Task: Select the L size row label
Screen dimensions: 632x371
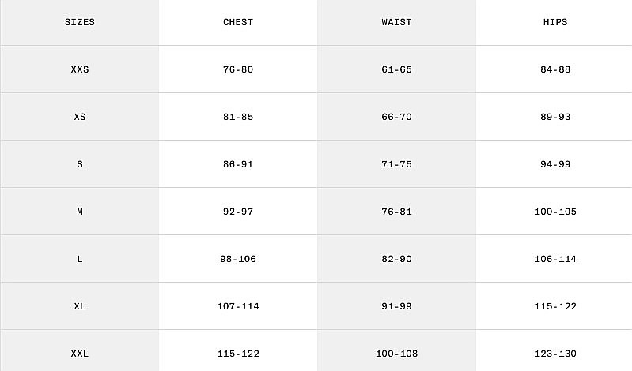Action: click(80, 259)
